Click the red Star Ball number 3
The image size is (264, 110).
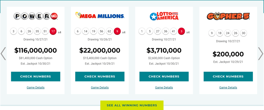coord(181,31)
